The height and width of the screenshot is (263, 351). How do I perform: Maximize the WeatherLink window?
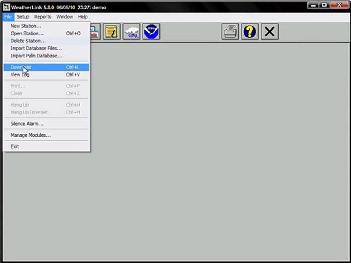(324, 5)
